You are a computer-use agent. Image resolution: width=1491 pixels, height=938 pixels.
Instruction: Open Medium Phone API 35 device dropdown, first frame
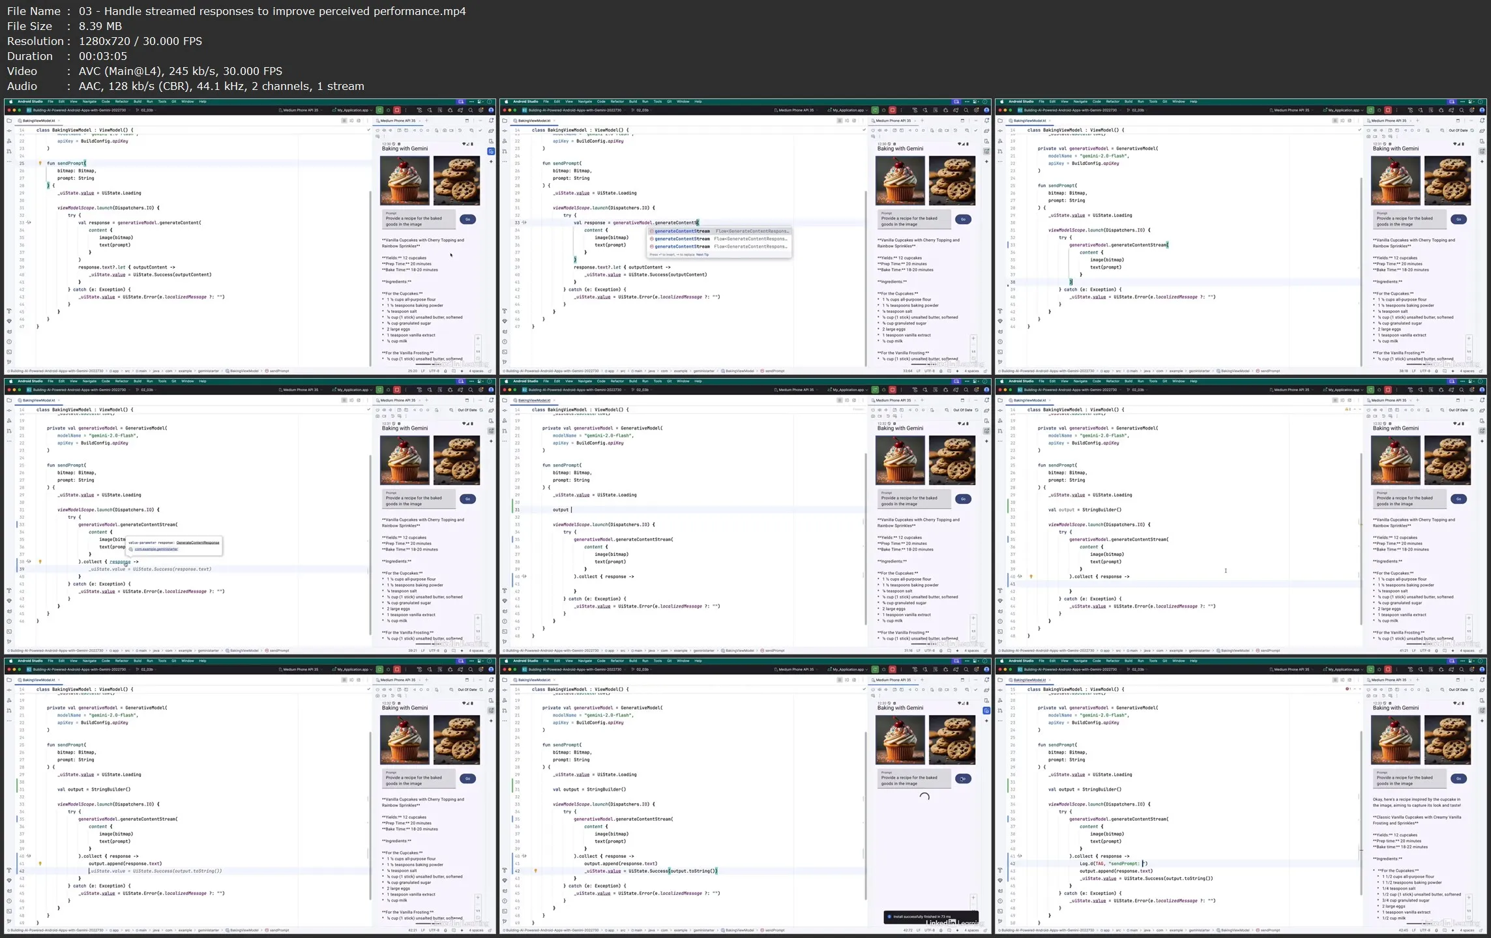(x=301, y=110)
